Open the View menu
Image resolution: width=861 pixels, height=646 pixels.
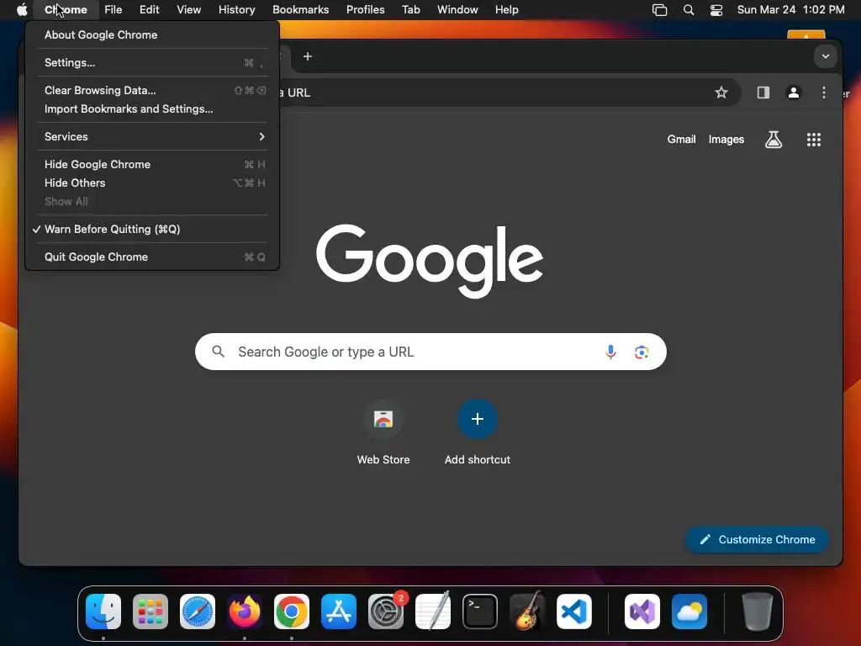188,9
